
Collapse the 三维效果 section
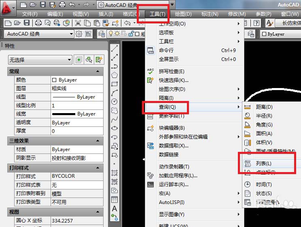coord(98,141)
